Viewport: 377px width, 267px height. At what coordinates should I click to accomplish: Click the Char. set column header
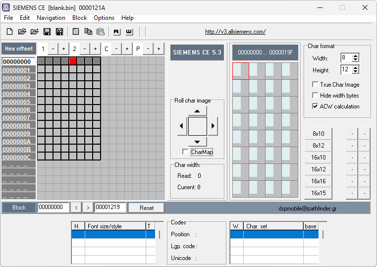pyautogui.click(x=273, y=226)
